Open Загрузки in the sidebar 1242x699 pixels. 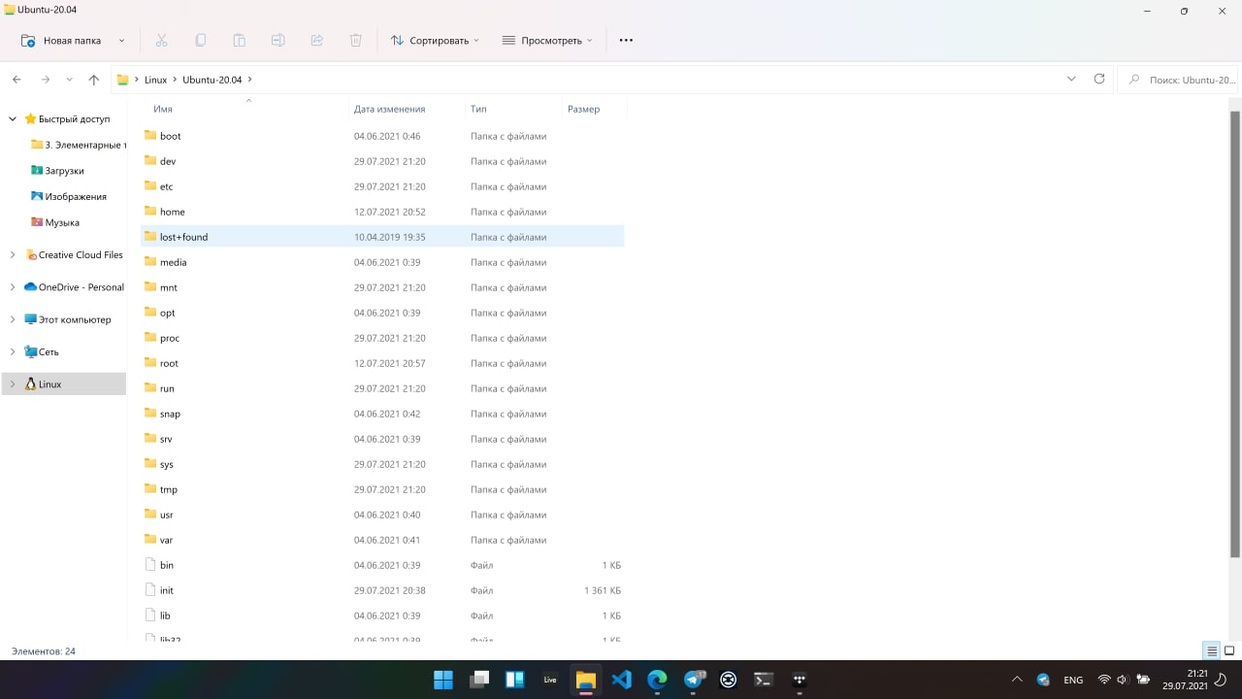tap(64, 170)
